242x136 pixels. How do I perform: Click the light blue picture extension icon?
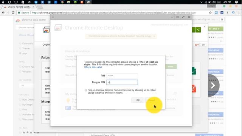pyautogui.click(x=216, y=12)
